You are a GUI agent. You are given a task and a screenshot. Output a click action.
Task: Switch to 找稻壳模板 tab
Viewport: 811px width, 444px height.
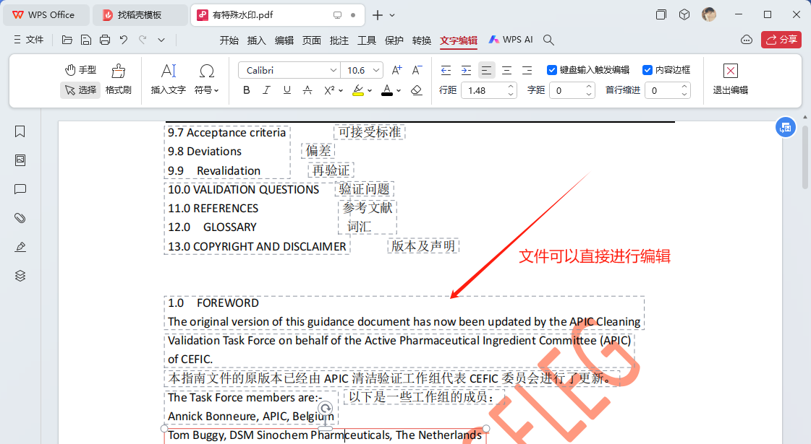[x=140, y=15]
